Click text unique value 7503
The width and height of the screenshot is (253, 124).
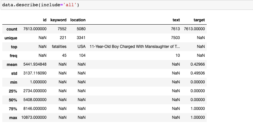176,38
